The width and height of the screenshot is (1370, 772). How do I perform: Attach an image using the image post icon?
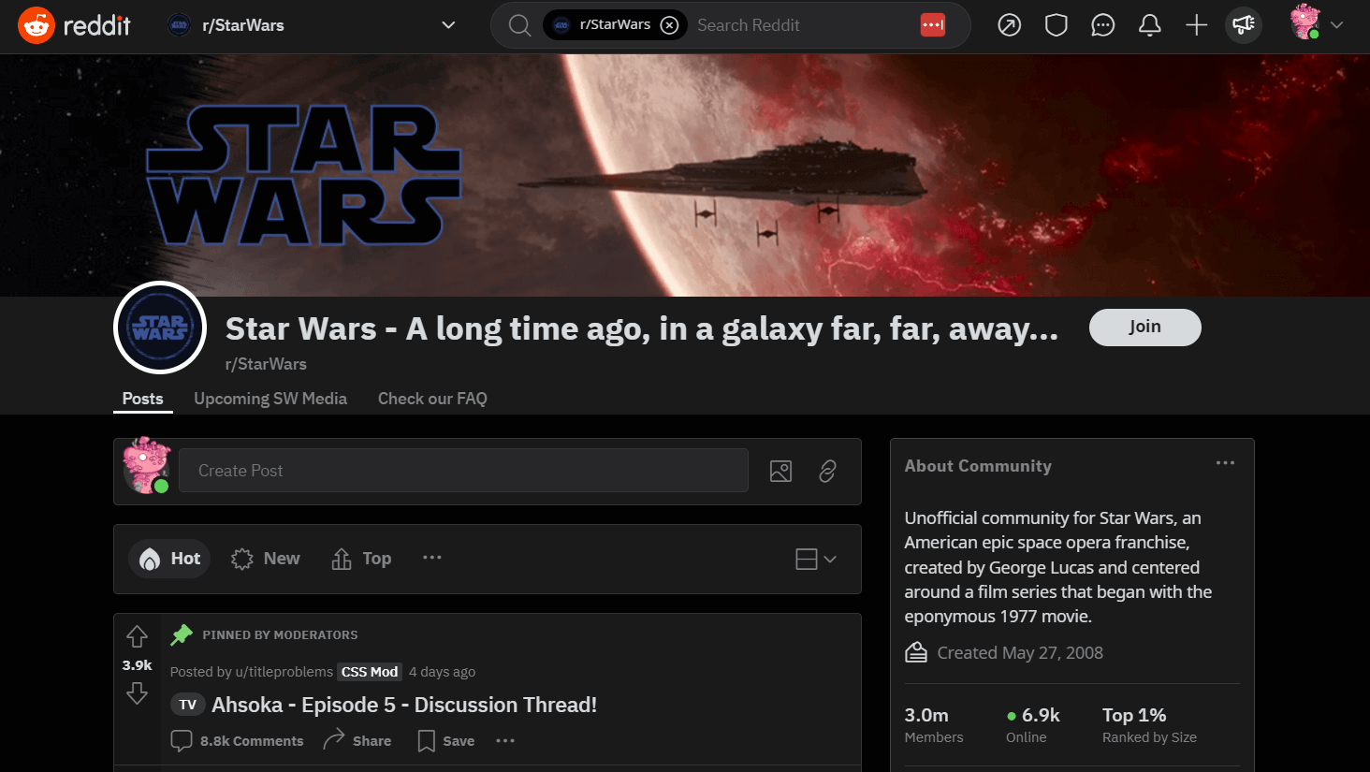(780, 471)
